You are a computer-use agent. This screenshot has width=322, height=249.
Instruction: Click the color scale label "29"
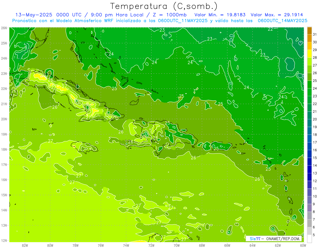pos(315,50)
